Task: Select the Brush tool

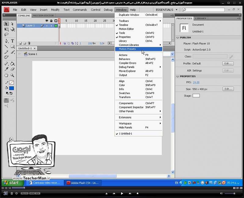Action: [x=13, y=52]
